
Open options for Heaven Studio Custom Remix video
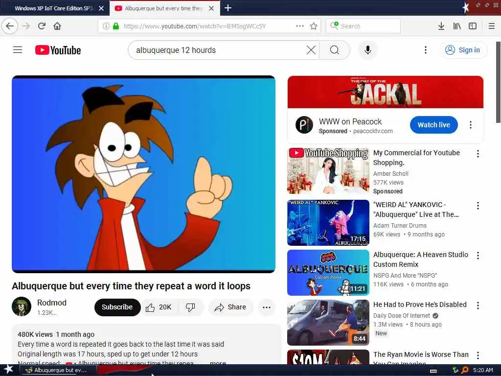click(x=478, y=256)
